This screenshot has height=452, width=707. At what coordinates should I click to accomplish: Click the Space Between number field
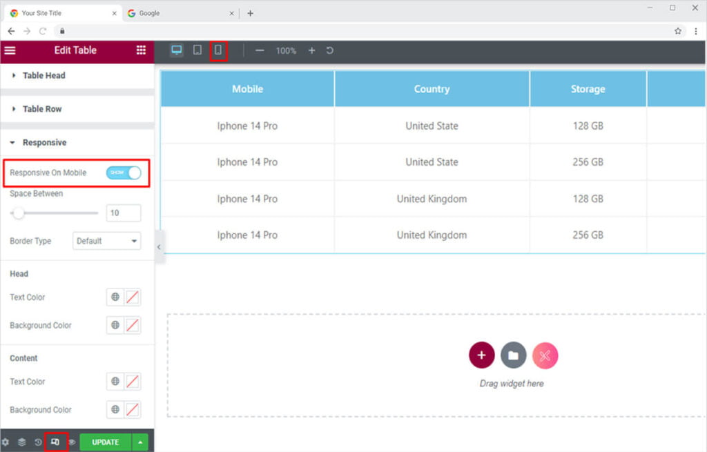pos(124,213)
